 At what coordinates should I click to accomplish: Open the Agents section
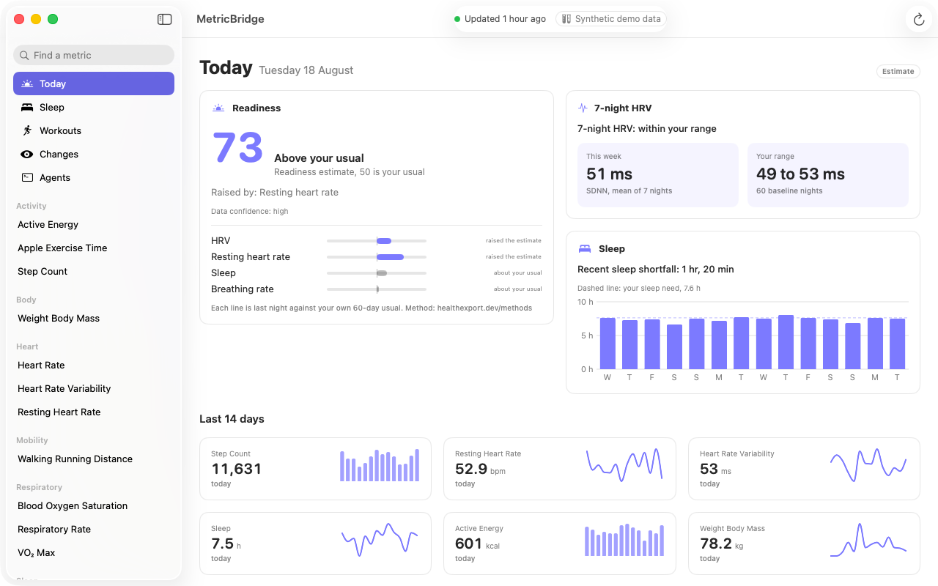tap(94, 177)
